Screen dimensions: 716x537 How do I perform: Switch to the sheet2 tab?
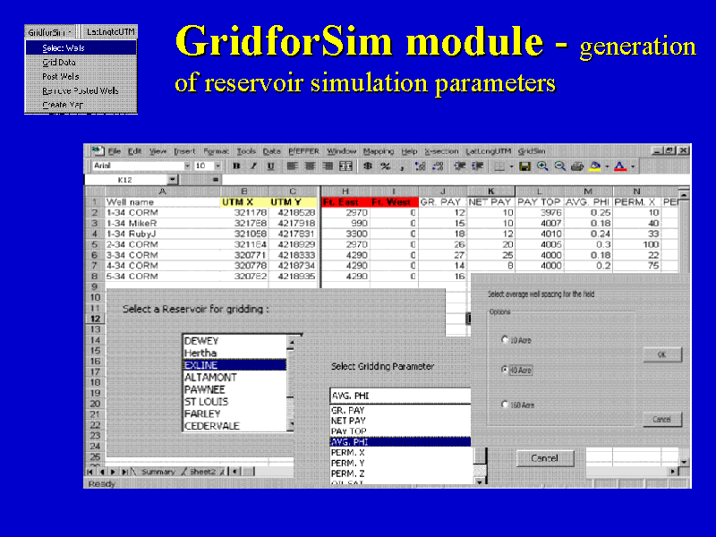pyautogui.click(x=202, y=472)
